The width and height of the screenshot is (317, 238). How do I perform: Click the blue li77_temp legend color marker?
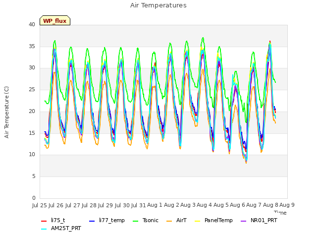(x=92, y=221)
